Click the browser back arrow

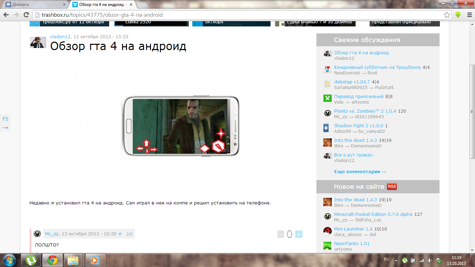click(6, 15)
